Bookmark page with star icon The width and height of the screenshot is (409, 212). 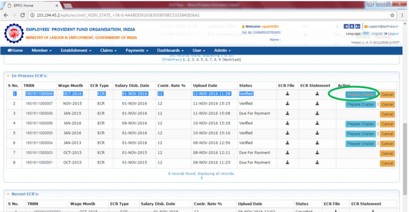[x=392, y=15]
